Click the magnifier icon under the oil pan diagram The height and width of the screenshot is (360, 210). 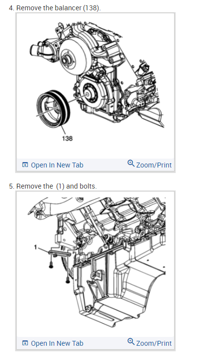pyautogui.click(x=131, y=341)
